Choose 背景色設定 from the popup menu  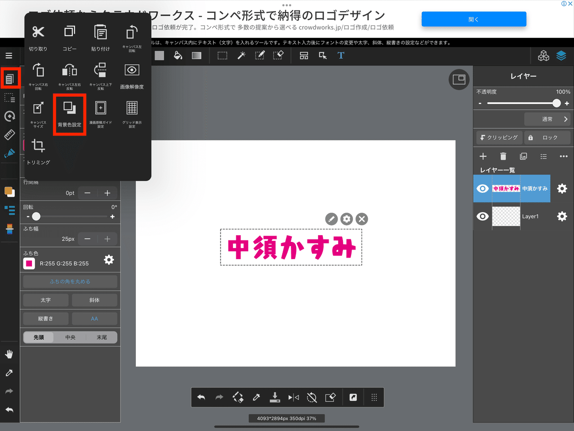(69, 114)
